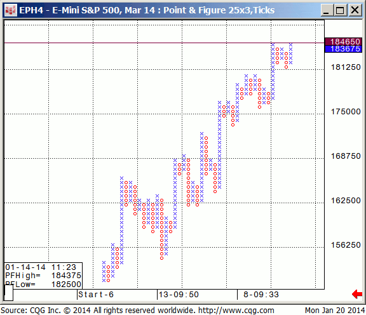This screenshot has height=315, width=366.
Task: Click the 162500 price axis label
Action: click(346, 201)
